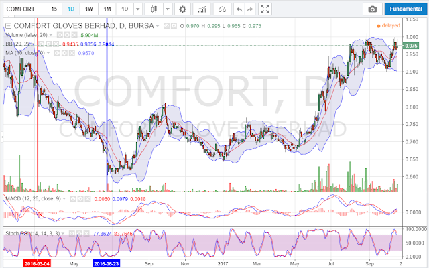Hide the Volume indicator with eye icon
429x268 pixels.
(x=60, y=35)
